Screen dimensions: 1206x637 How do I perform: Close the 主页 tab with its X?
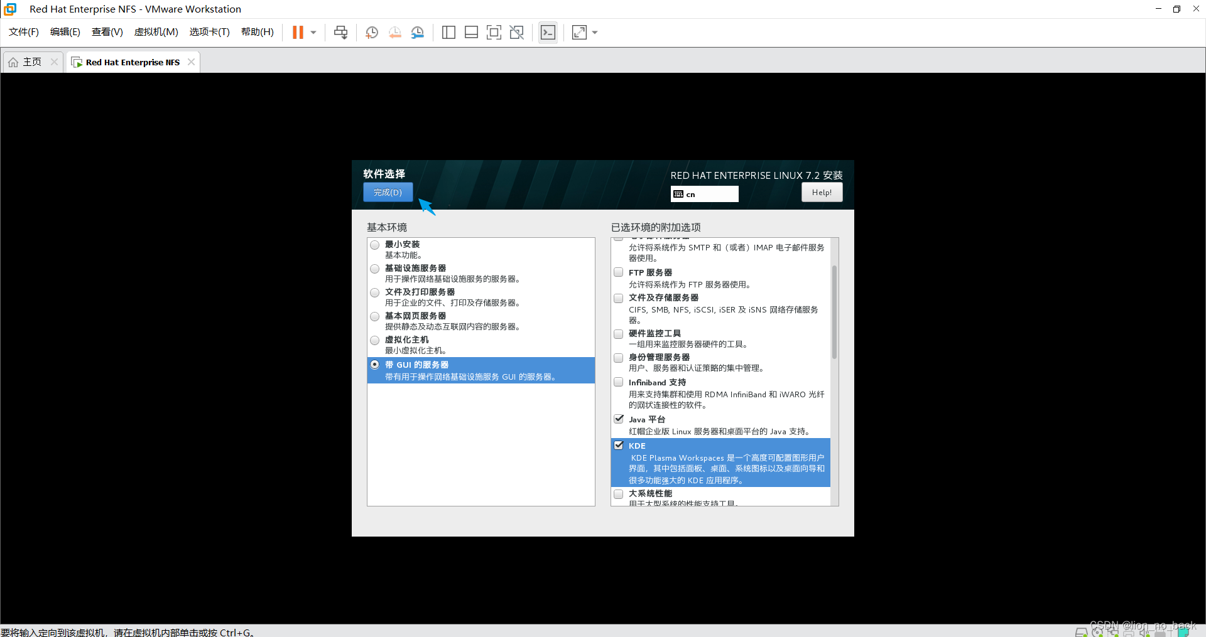pyautogui.click(x=54, y=62)
